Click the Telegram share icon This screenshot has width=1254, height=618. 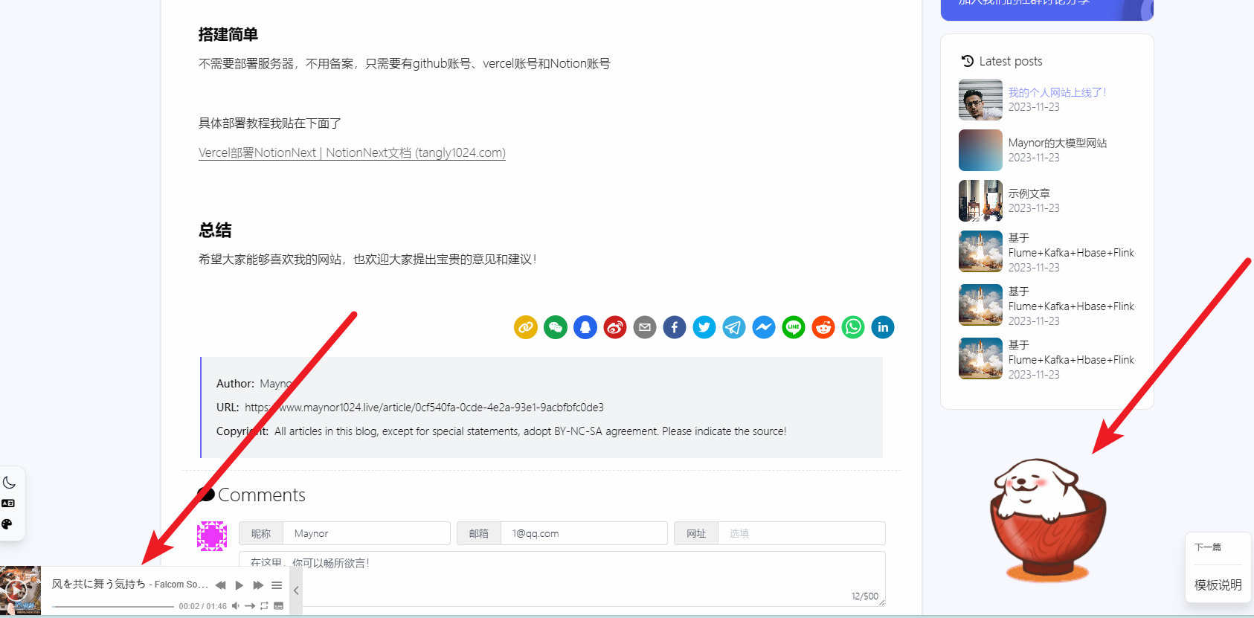(x=734, y=327)
